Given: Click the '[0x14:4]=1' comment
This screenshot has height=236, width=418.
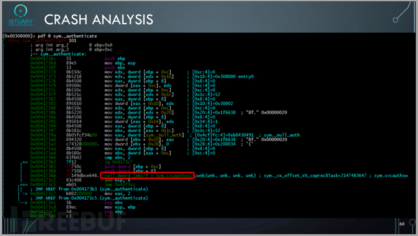Looking at the screenshot, I should click(x=205, y=121).
